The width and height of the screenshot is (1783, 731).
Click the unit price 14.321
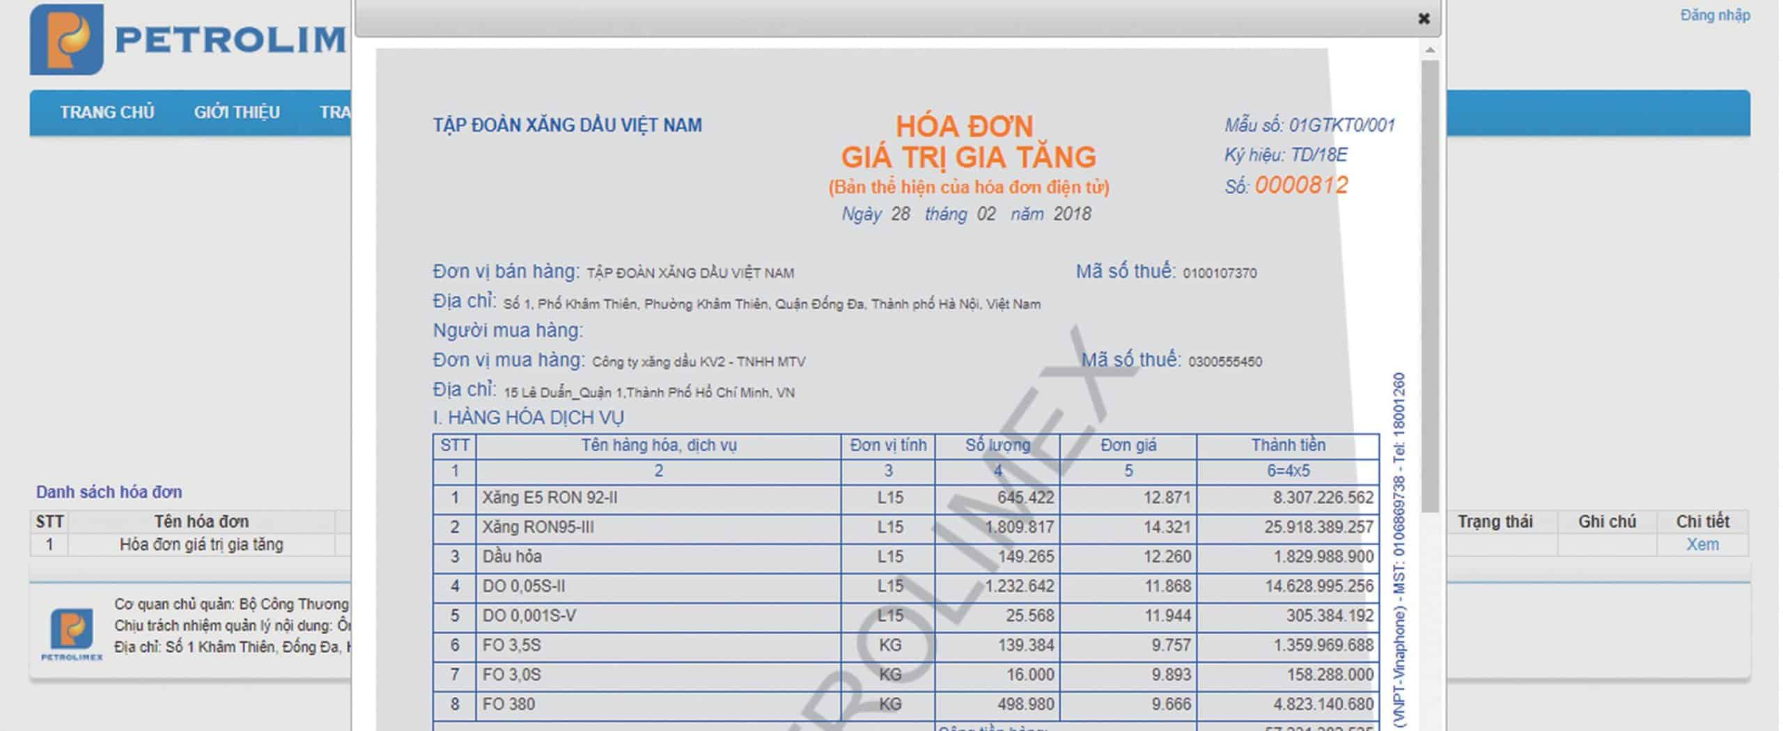(1167, 527)
